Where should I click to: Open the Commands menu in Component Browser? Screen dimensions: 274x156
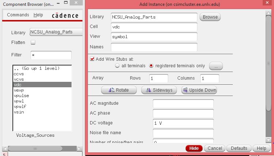18,15
